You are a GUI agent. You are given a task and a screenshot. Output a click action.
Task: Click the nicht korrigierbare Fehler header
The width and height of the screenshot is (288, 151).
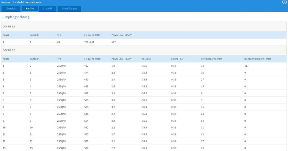(257, 59)
